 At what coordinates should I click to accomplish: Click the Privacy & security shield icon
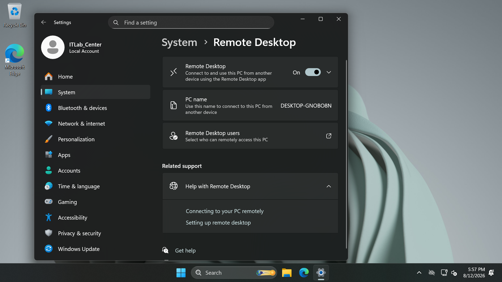pyautogui.click(x=49, y=233)
